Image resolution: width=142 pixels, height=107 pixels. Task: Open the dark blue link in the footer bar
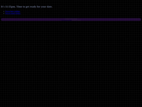tap(66, 20)
